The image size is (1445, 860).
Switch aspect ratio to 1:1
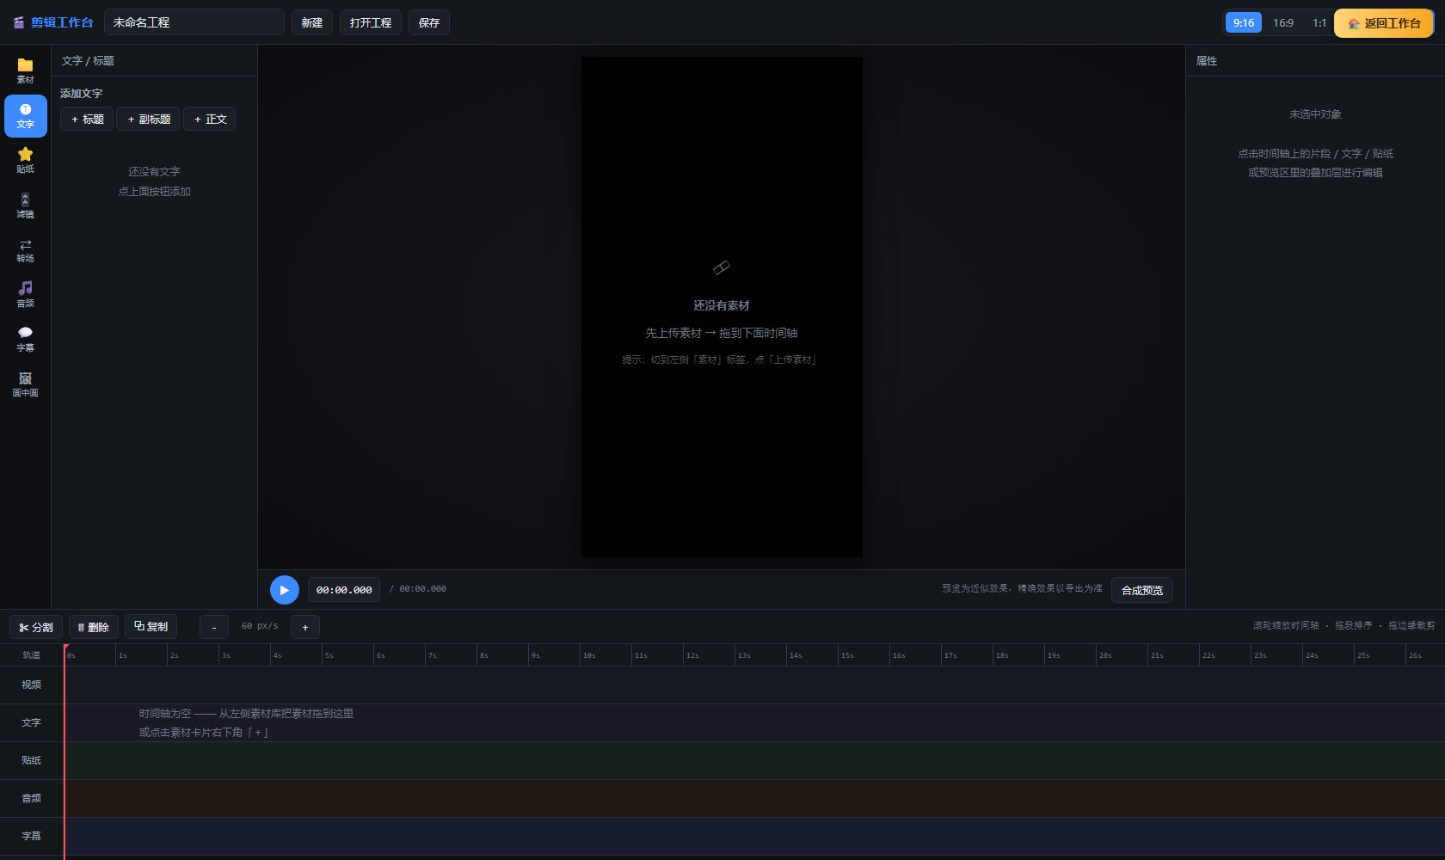click(x=1319, y=22)
